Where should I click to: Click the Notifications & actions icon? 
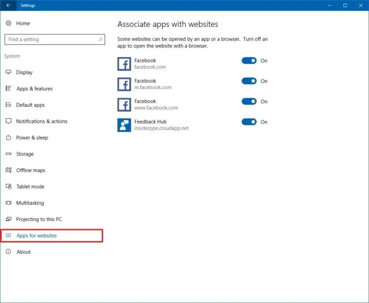point(8,121)
